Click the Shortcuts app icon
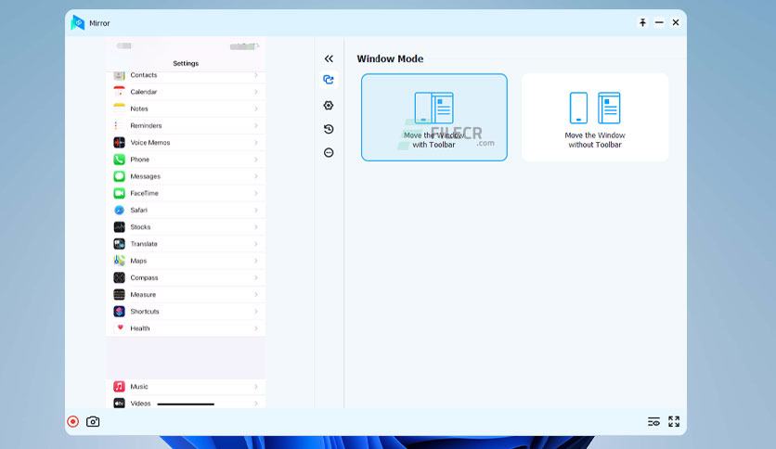Viewport: 776px width, 449px height. (119, 312)
